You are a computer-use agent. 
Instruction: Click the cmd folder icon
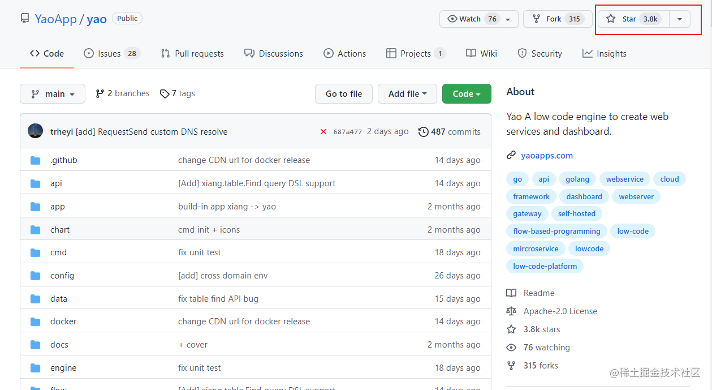coord(36,252)
